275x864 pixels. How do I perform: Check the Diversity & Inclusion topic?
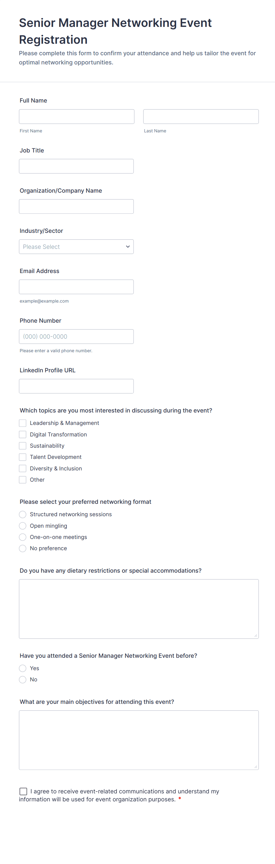[x=22, y=468]
